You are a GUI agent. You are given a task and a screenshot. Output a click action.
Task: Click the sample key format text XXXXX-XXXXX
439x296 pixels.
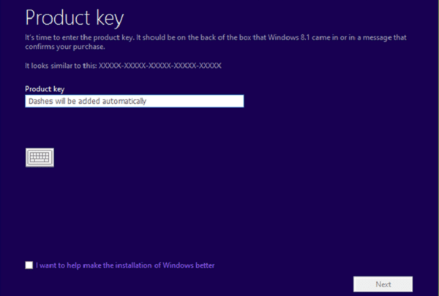(160, 66)
